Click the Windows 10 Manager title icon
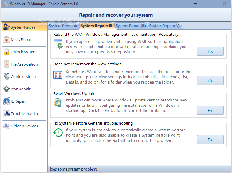This screenshot has width=232, height=173. [x=6, y=4]
